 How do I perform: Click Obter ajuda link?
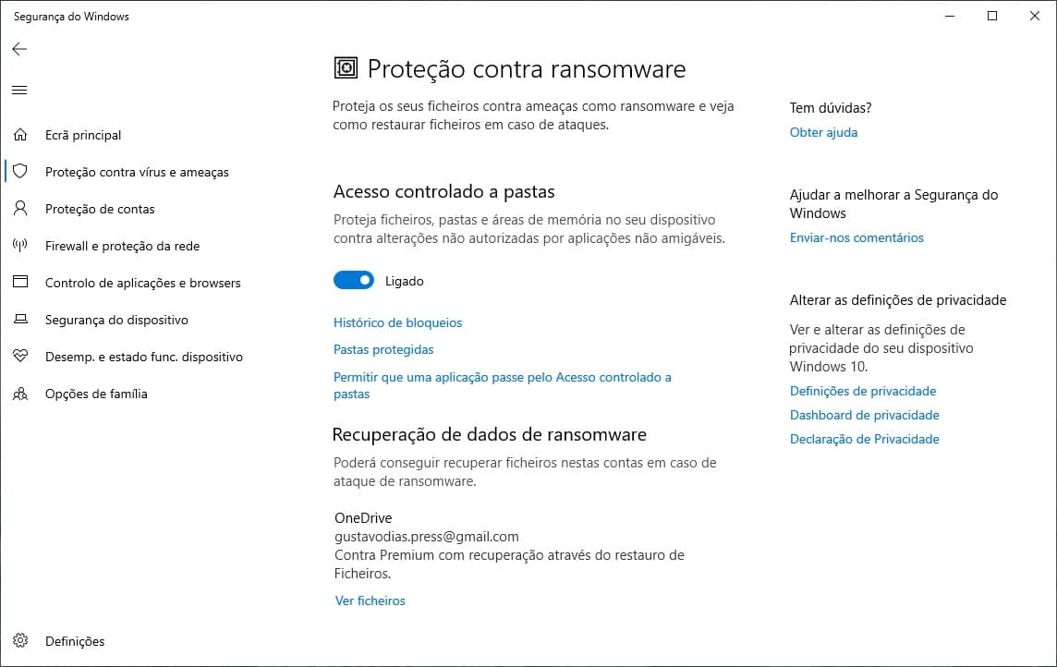824,133
